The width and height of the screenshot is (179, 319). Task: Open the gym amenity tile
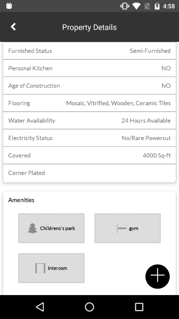127,228
